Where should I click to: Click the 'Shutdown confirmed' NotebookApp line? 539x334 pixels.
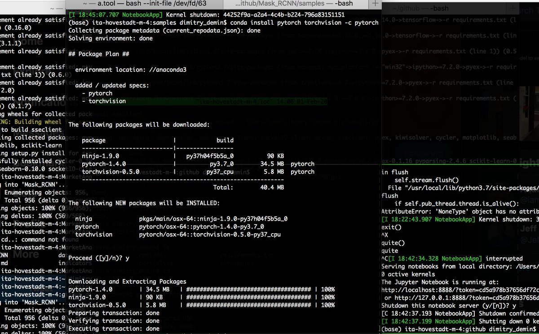[460, 313]
